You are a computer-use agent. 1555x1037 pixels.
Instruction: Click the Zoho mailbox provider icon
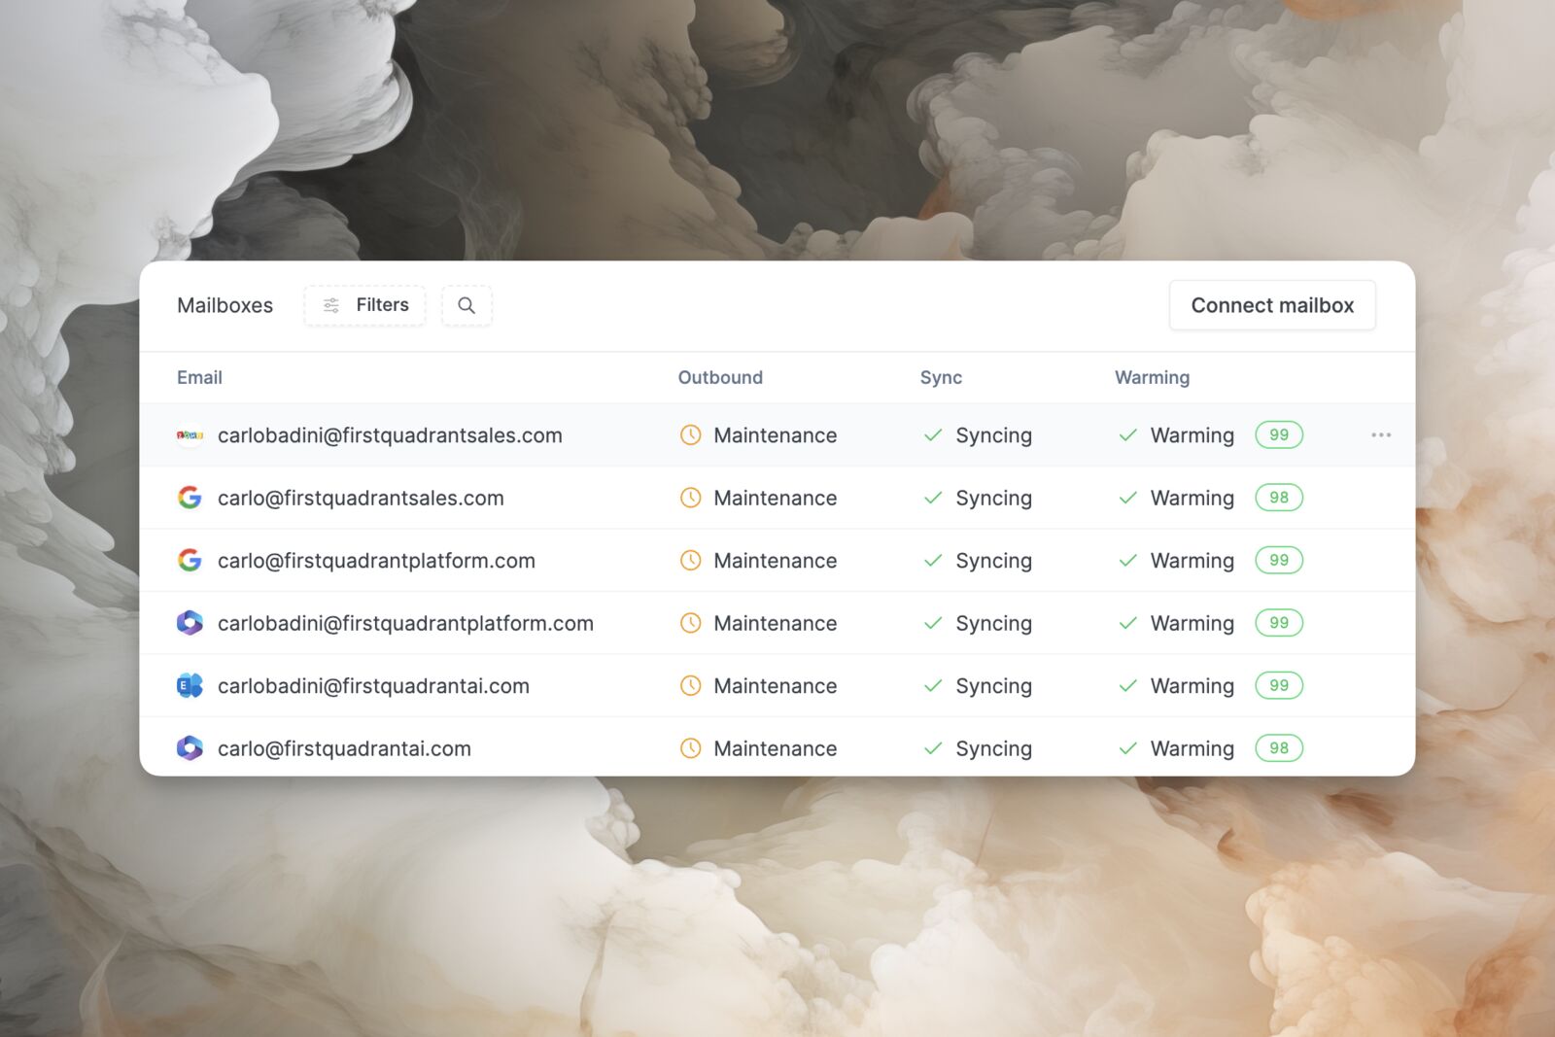(190, 435)
